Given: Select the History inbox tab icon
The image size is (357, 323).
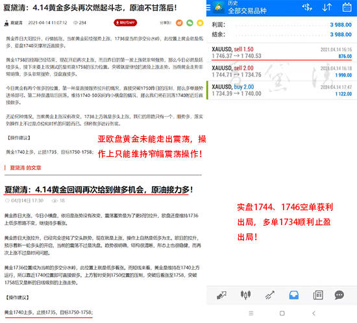Looking at the screenshot, I should click(293, 295).
